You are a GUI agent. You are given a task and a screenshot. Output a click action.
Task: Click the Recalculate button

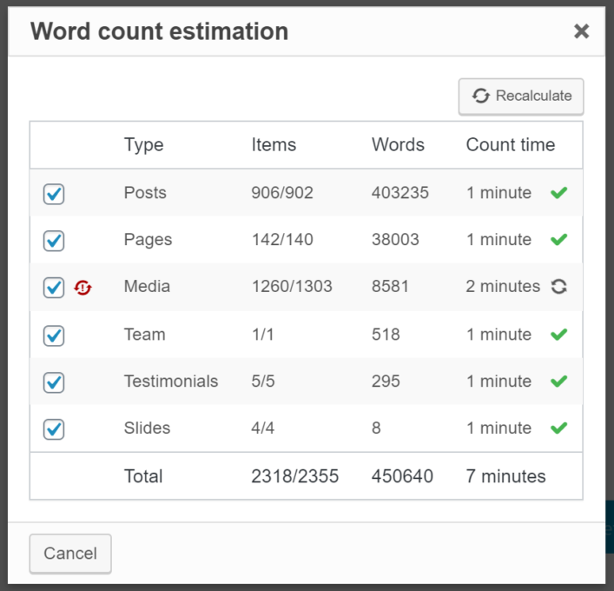[x=521, y=96]
